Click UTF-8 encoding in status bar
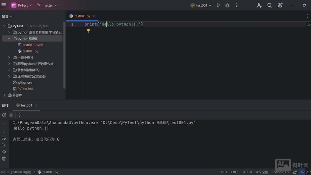The width and height of the screenshot is (311, 175). 247,172
